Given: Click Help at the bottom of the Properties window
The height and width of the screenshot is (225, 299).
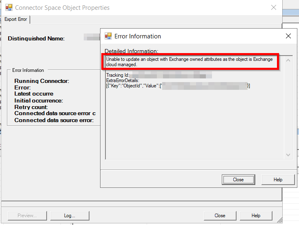Looking at the screenshot, I should coord(256,216).
